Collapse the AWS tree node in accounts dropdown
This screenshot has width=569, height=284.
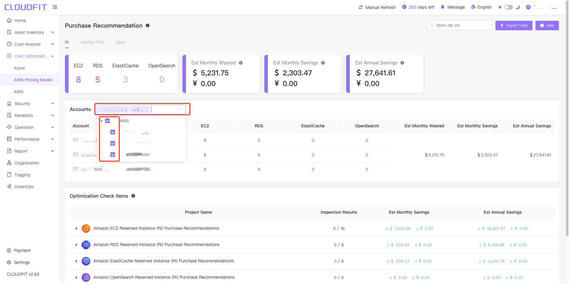(101, 121)
